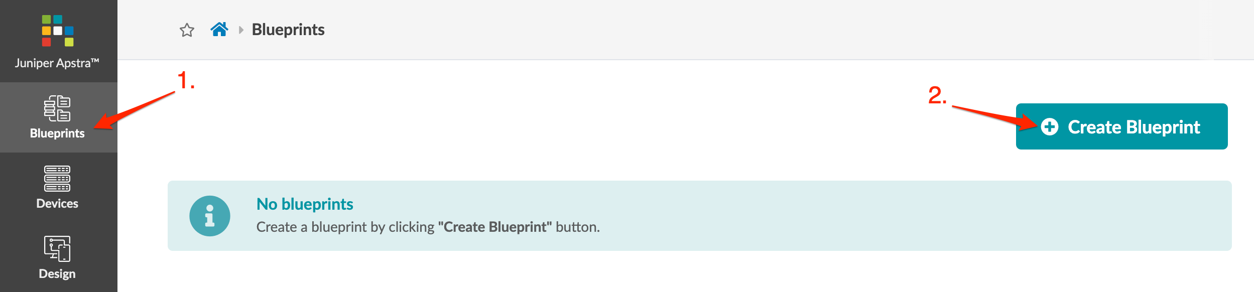1254x292 pixels.
Task: Click the red "2." annotation label
Action: (937, 95)
